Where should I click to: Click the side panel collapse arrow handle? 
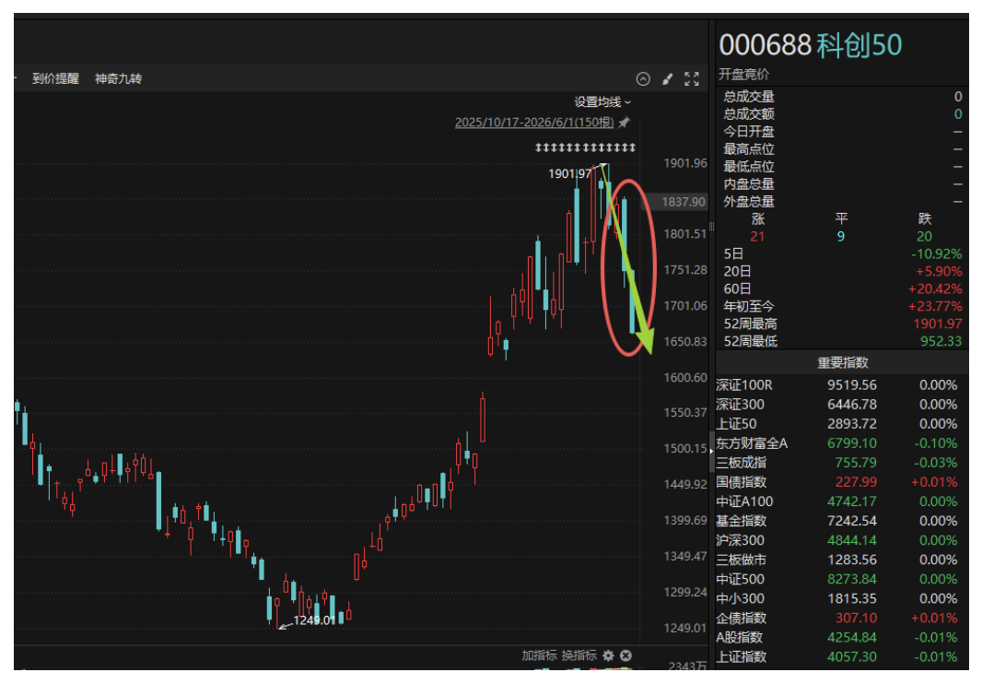point(711,452)
